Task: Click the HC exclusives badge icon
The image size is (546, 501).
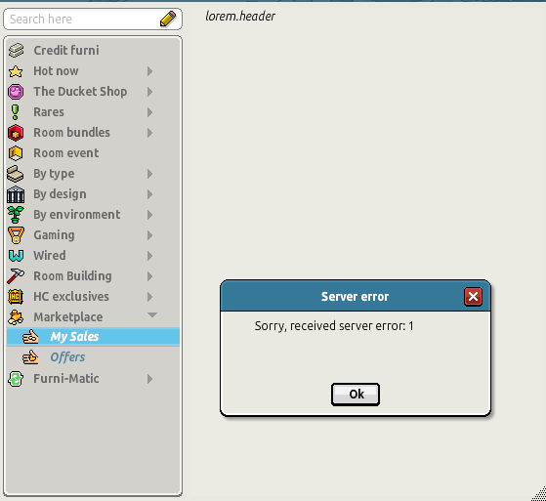Action: pos(16,297)
